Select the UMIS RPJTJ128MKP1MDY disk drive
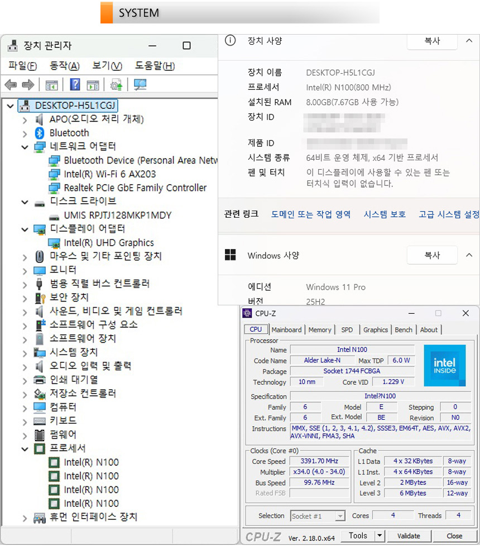Image resolution: width=480 pixels, height=546 pixels. (117, 215)
